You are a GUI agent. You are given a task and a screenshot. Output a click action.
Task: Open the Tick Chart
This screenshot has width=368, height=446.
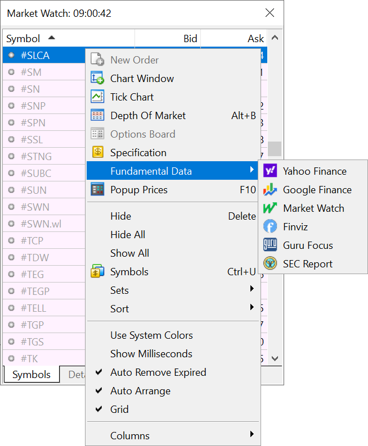132,97
